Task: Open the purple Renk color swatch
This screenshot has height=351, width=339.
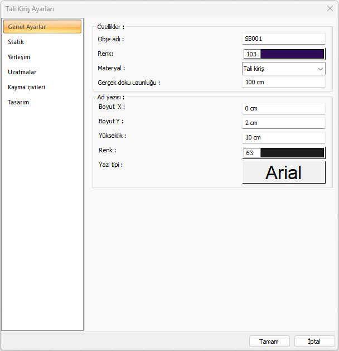Action: pyautogui.click(x=292, y=54)
